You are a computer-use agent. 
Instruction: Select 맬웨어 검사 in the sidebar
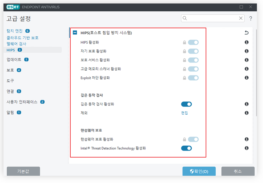pyautogui.click(x=17, y=44)
